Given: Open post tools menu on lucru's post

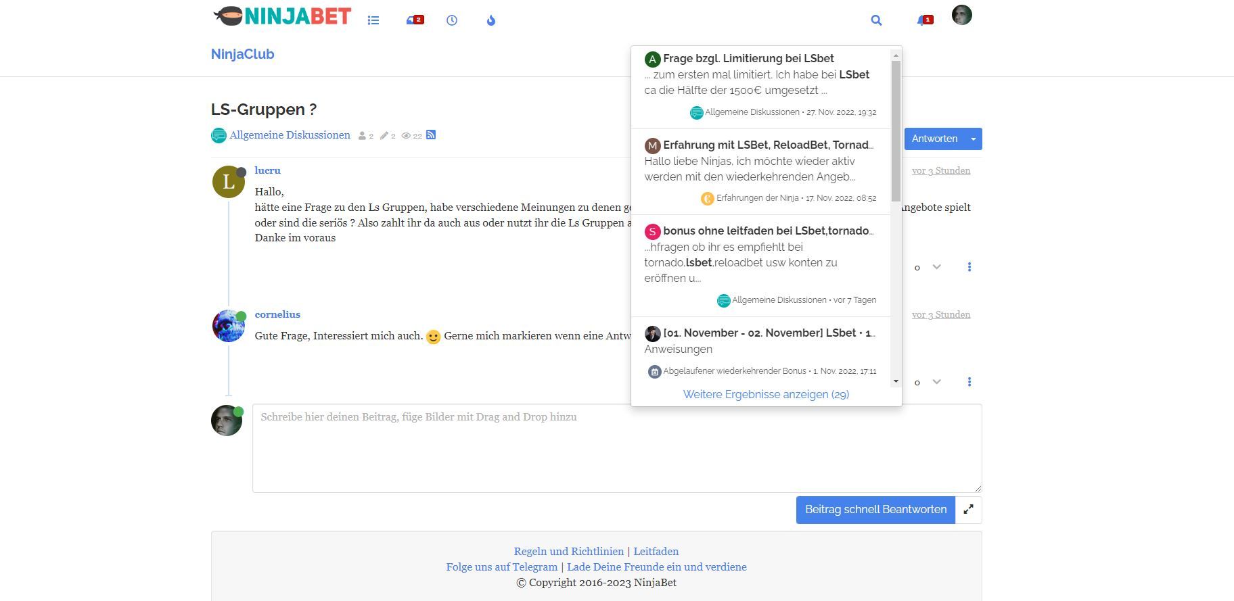Looking at the screenshot, I should pos(969,267).
